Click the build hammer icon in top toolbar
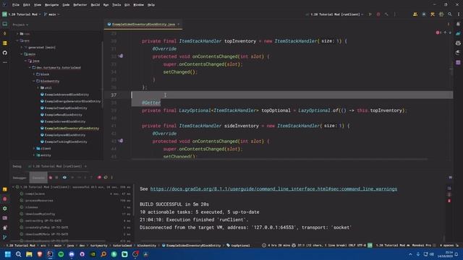Image resolution: width=463 pixels, height=260 pixels. click(386, 14)
